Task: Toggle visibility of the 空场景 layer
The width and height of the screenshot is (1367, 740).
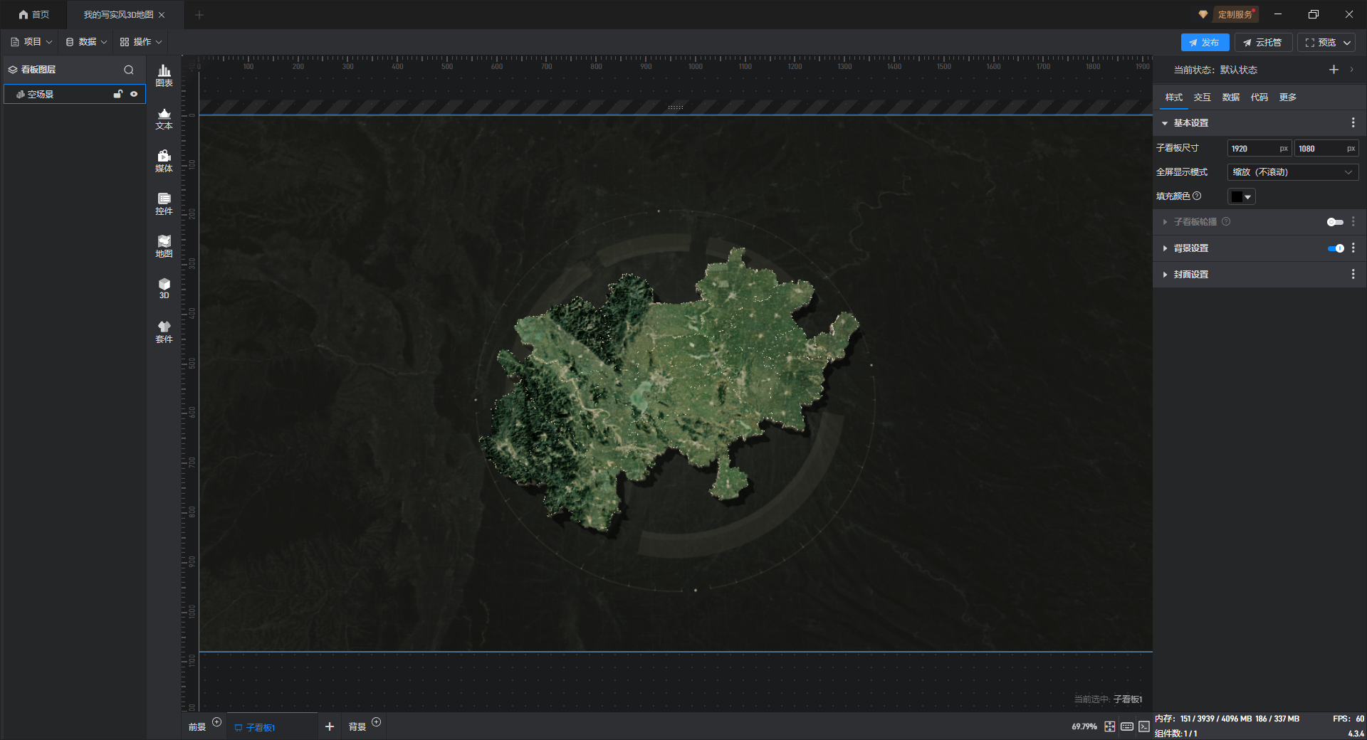Action: coord(134,94)
